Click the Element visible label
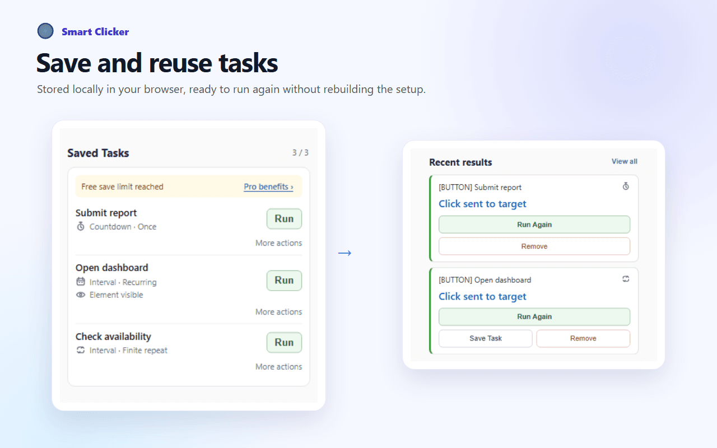Screen dimensions: 717x448 (116, 295)
